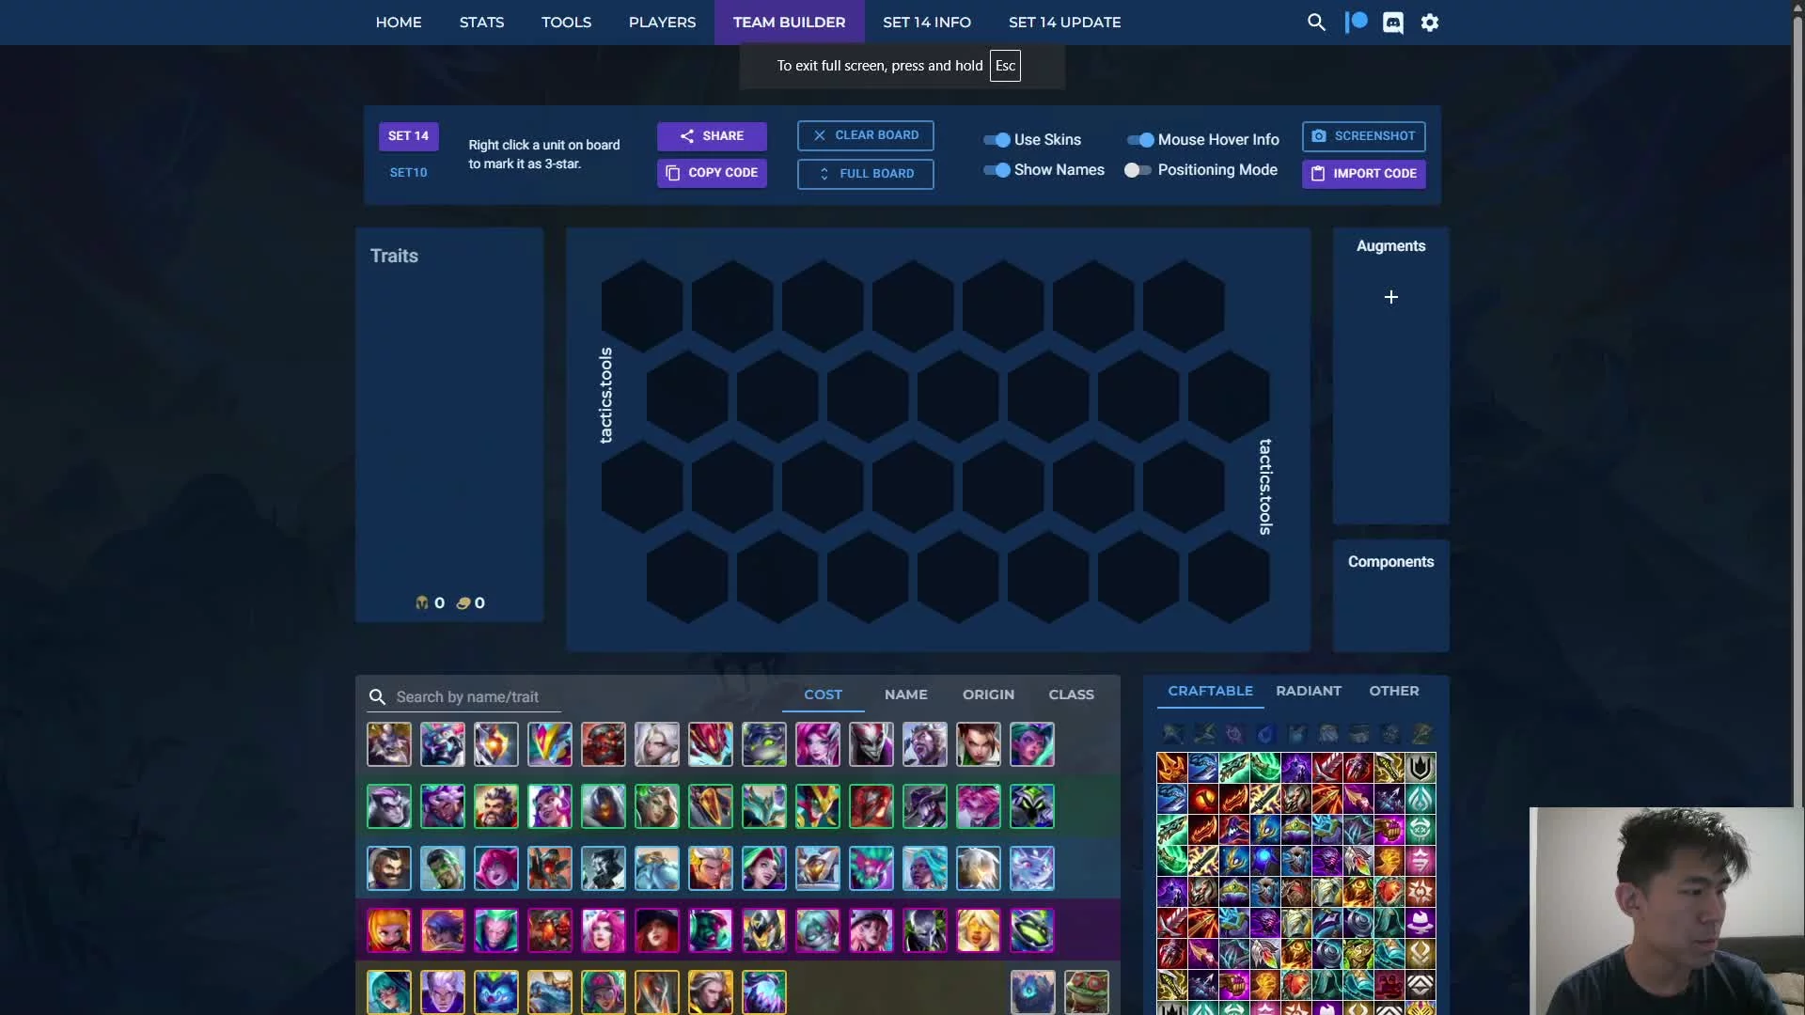
Task: Select the Bramble Vest item icon
Action: (1295, 892)
